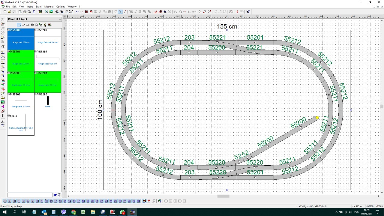Click the context help icon in toolbar
Viewport: 384px width, 216px height.
248,12
